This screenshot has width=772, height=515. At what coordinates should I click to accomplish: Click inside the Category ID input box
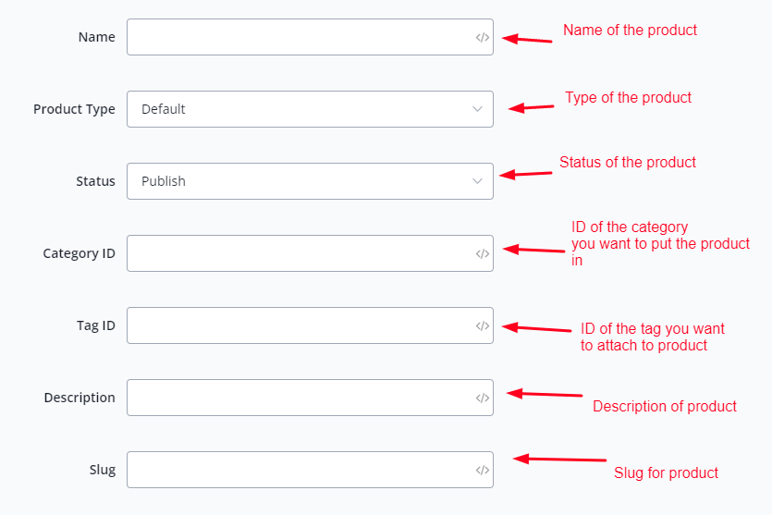pyautogui.click(x=298, y=253)
